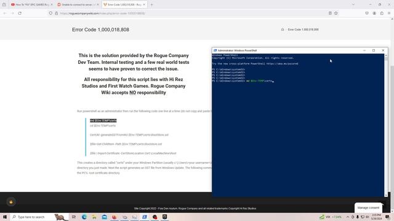Reload the current page
The height and width of the screenshot is (221, 394).
coord(20,14)
